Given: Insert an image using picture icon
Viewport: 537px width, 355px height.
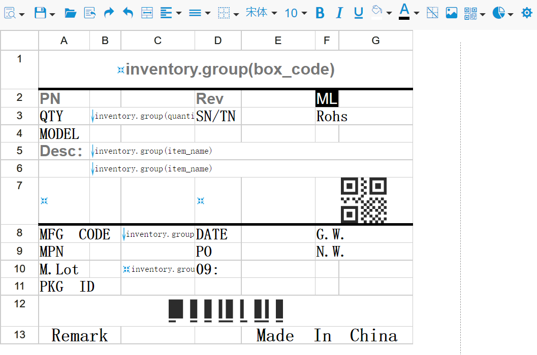Looking at the screenshot, I should click(x=451, y=13).
